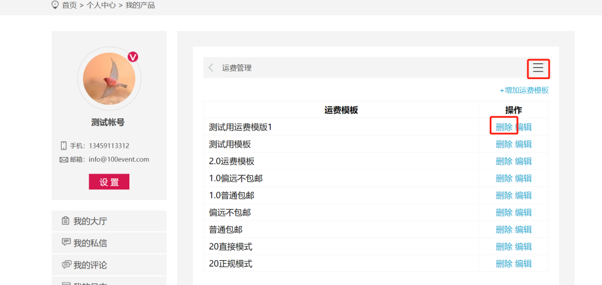Screen dimensions: 602x285
Task: Click the clipboard icon next to 我的大厅
Action: click(x=66, y=221)
